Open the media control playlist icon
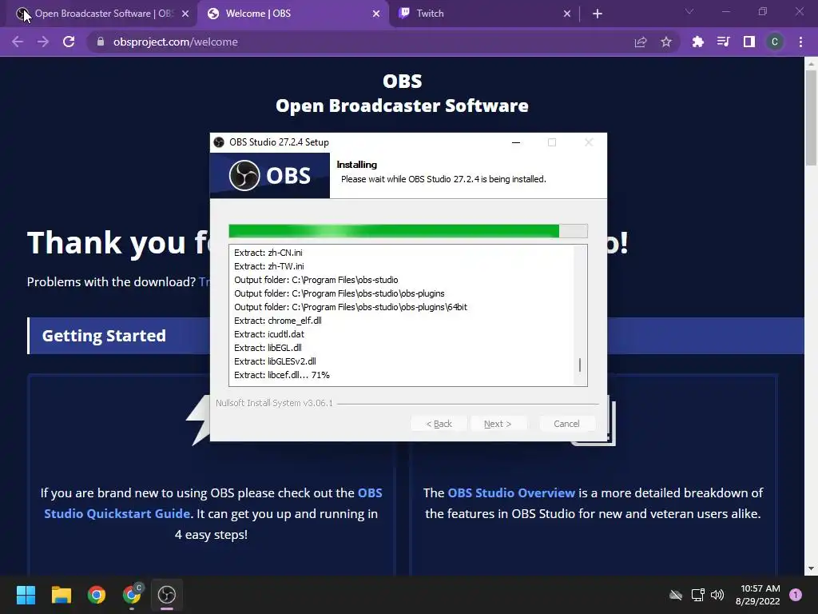This screenshot has height=614, width=818. (723, 42)
